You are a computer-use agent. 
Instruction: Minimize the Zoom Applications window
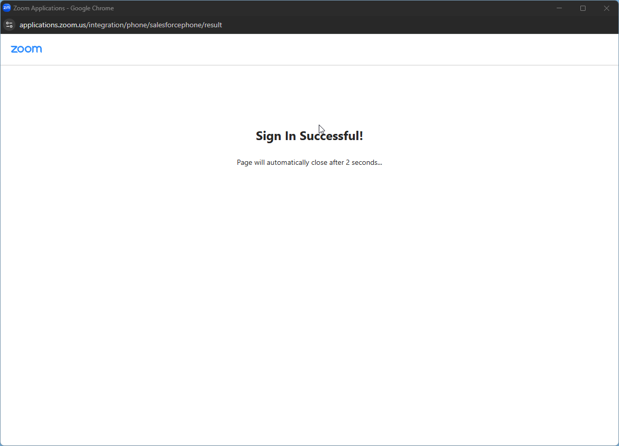pos(559,8)
